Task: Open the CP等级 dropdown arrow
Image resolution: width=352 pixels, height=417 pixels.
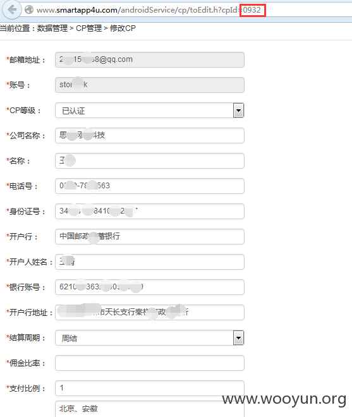Action: (238, 111)
